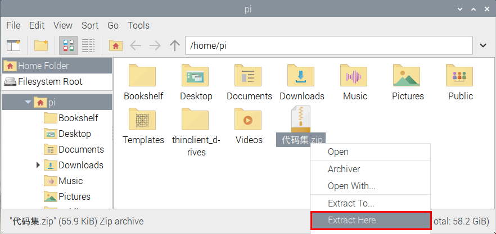Select Extract To... in context menu
Viewport: 496px width, 234px height.
point(351,203)
